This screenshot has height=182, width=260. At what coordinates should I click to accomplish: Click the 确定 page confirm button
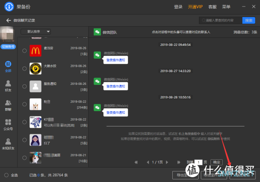tap(217, 162)
